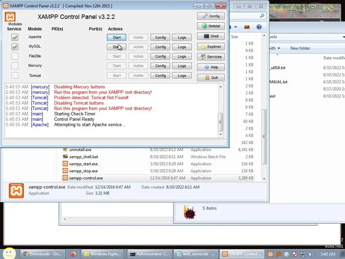Screen dimensions: 345x259
Task: Open the Tomcat Config menu
Action: click(x=160, y=76)
